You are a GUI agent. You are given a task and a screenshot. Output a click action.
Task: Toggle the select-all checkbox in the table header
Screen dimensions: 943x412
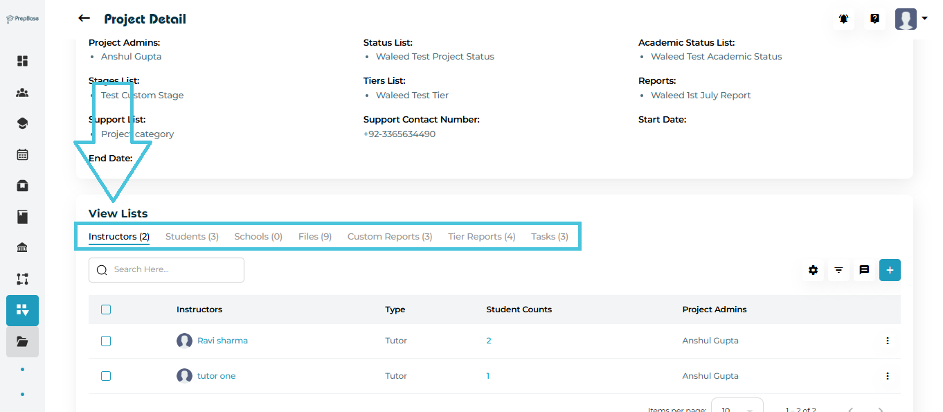[106, 310]
